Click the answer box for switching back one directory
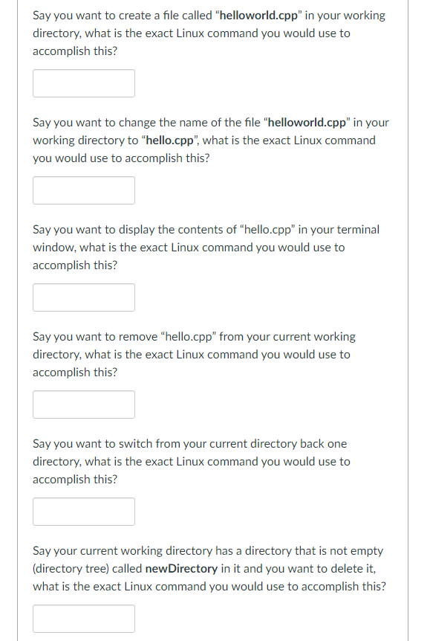This screenshot has width=430, height=641. pos(84,512)
